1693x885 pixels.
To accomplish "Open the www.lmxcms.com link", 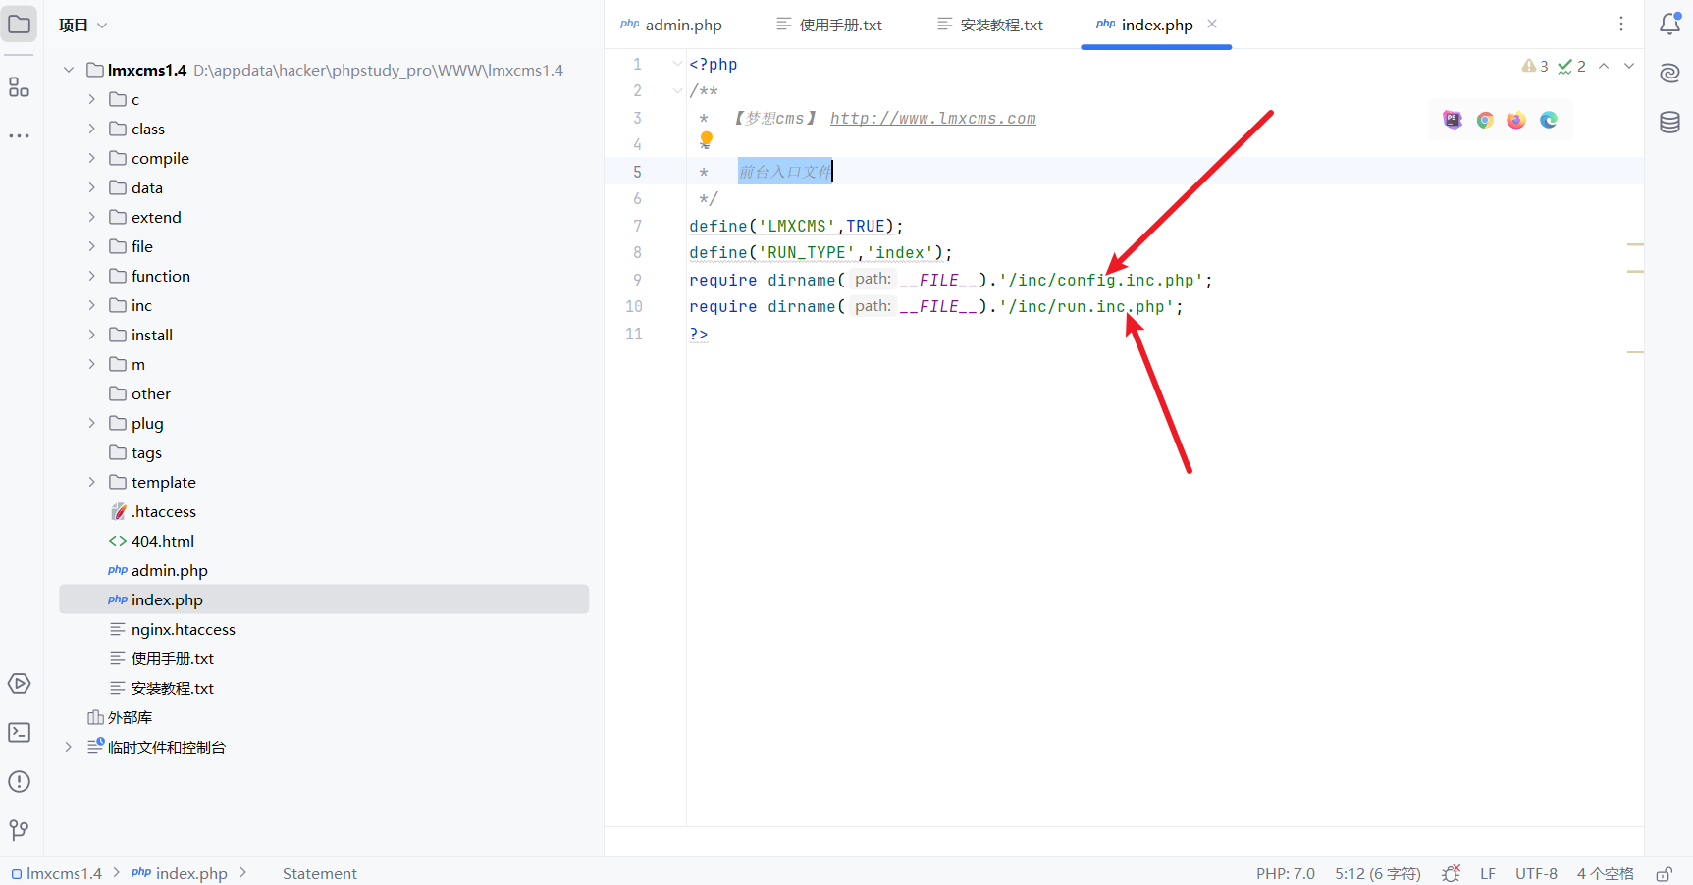I will pos(932,118).
